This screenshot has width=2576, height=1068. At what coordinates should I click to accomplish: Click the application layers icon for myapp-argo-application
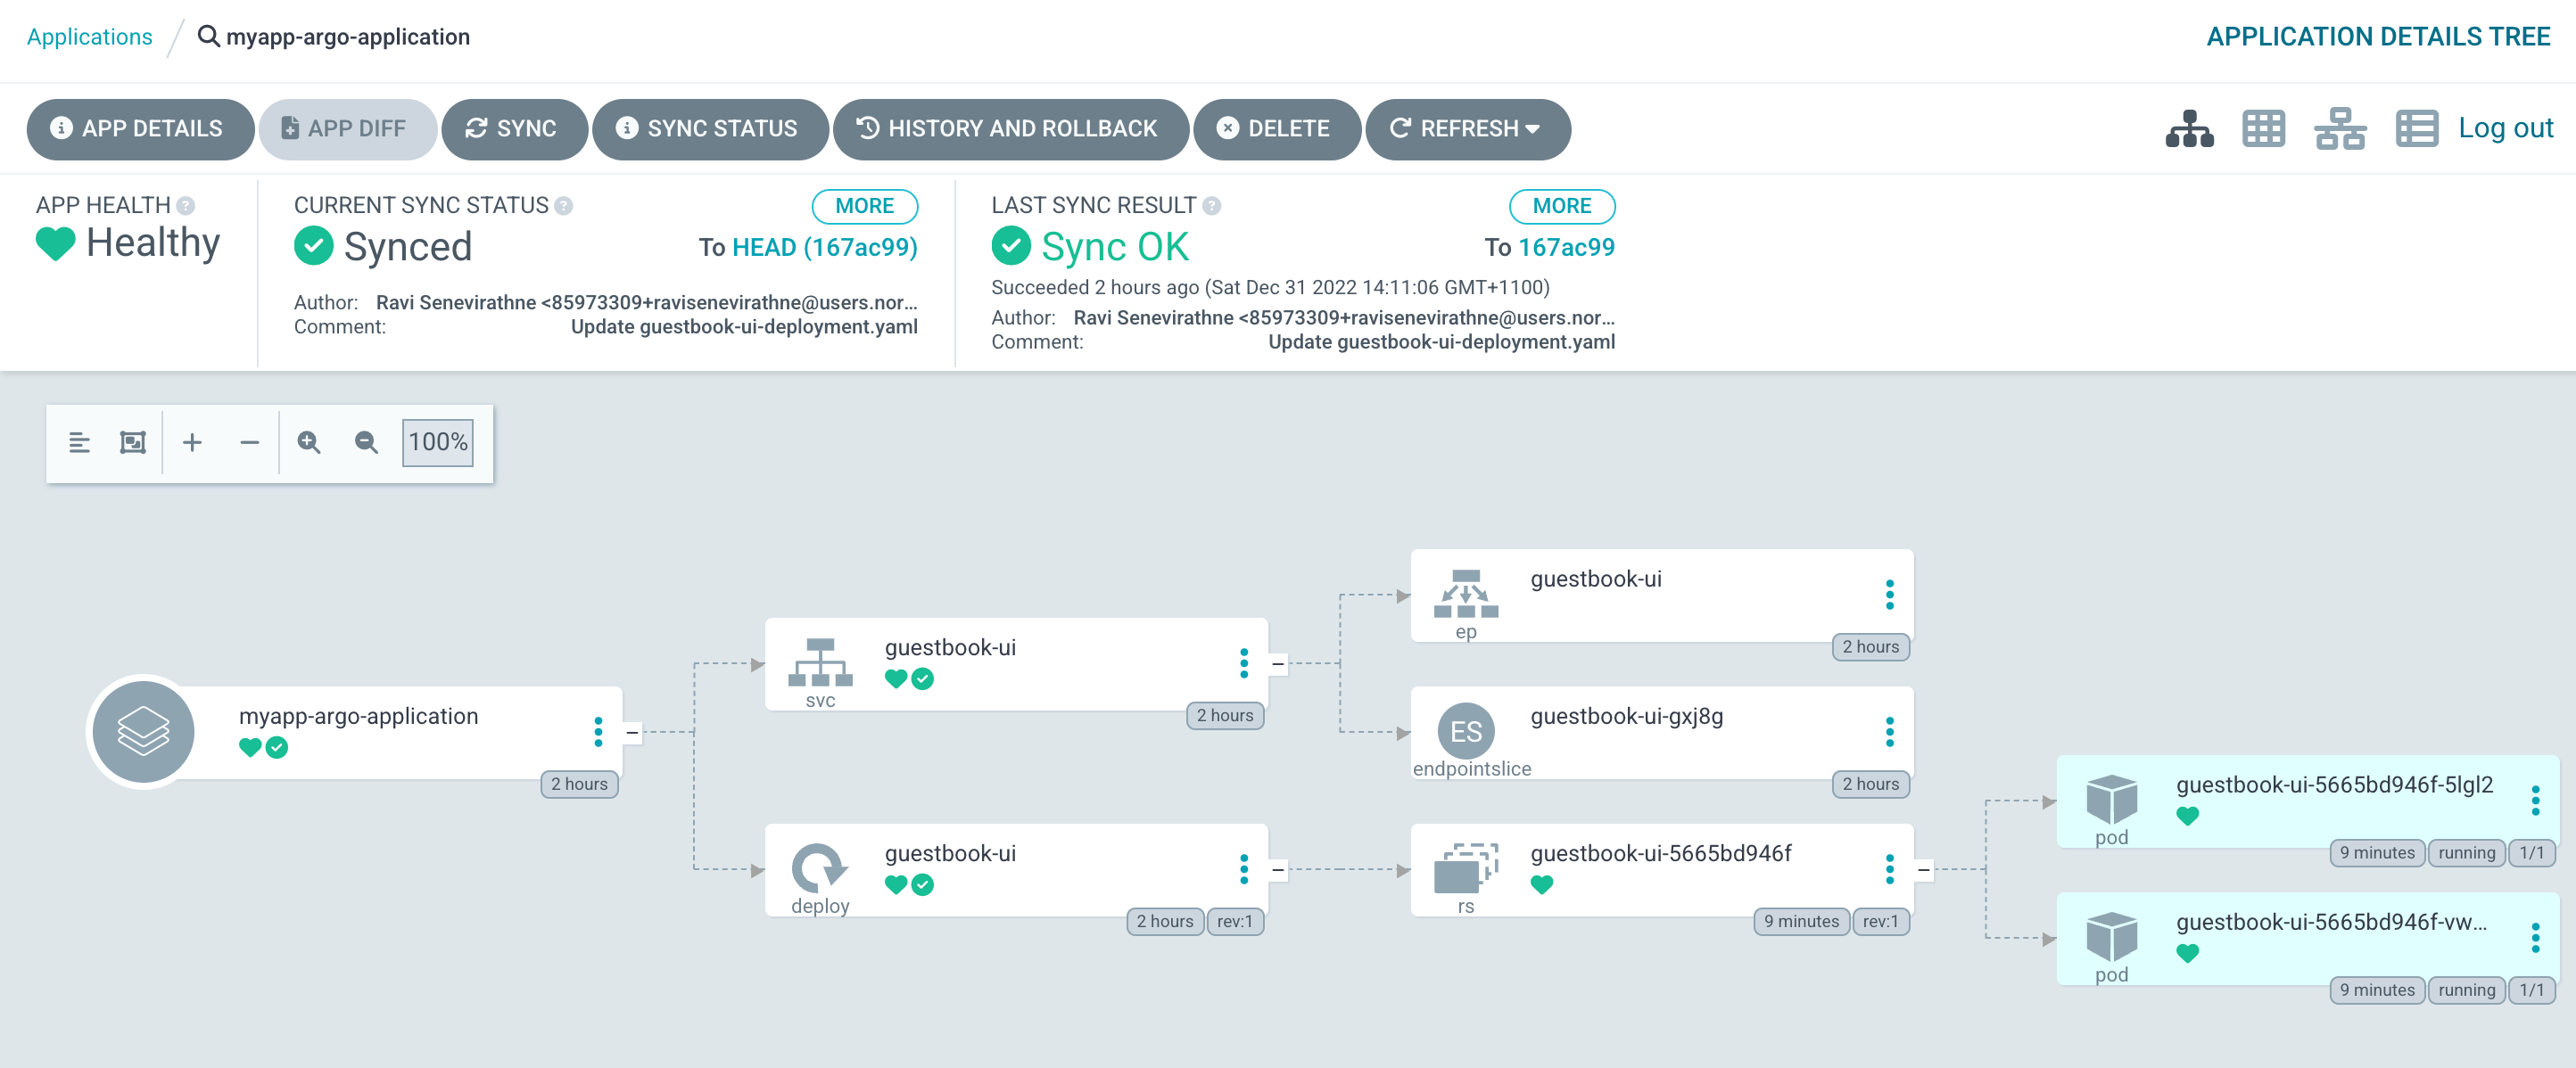[143, 732]
